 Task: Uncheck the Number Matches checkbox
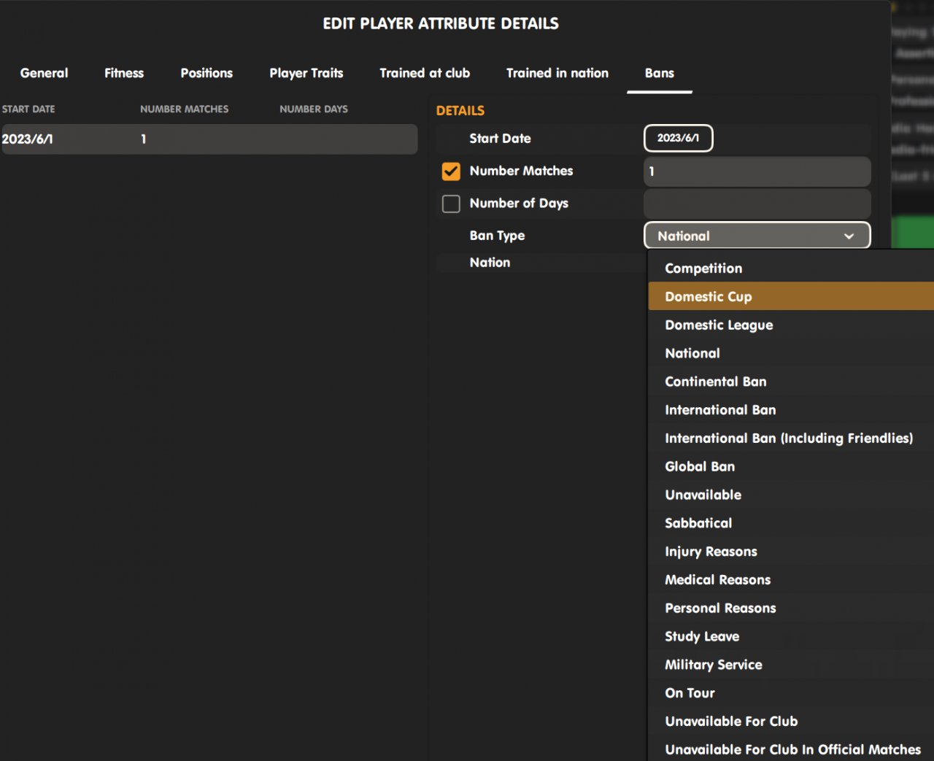451,171
